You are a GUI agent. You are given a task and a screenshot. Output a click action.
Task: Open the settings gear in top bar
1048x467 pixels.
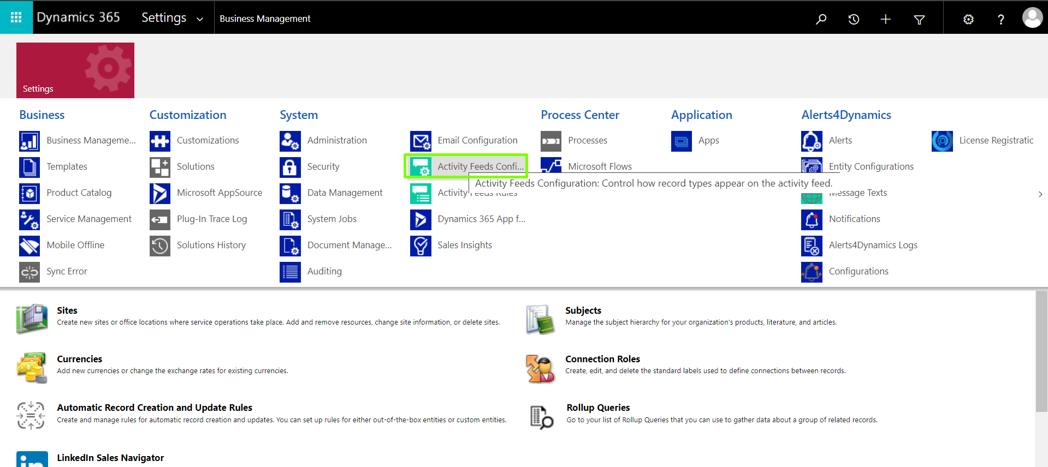tap(968, 19)
